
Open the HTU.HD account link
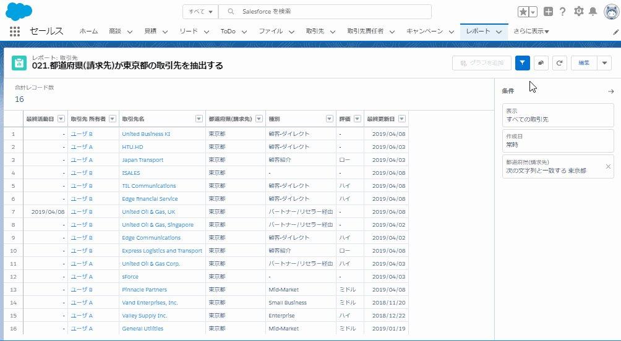133,147
